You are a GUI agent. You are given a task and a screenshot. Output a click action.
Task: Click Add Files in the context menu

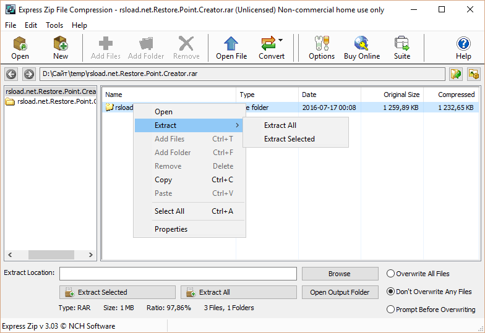coord(189,139)
